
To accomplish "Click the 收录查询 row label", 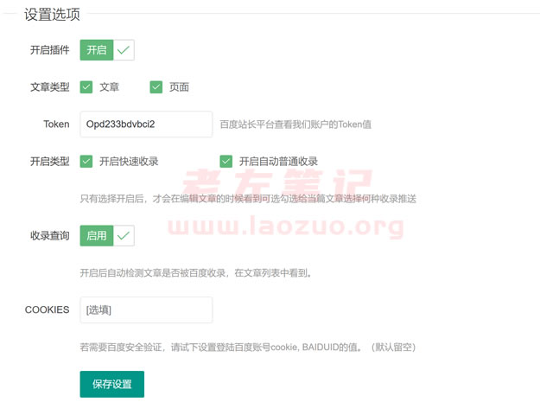I will [x=49, y=235].
